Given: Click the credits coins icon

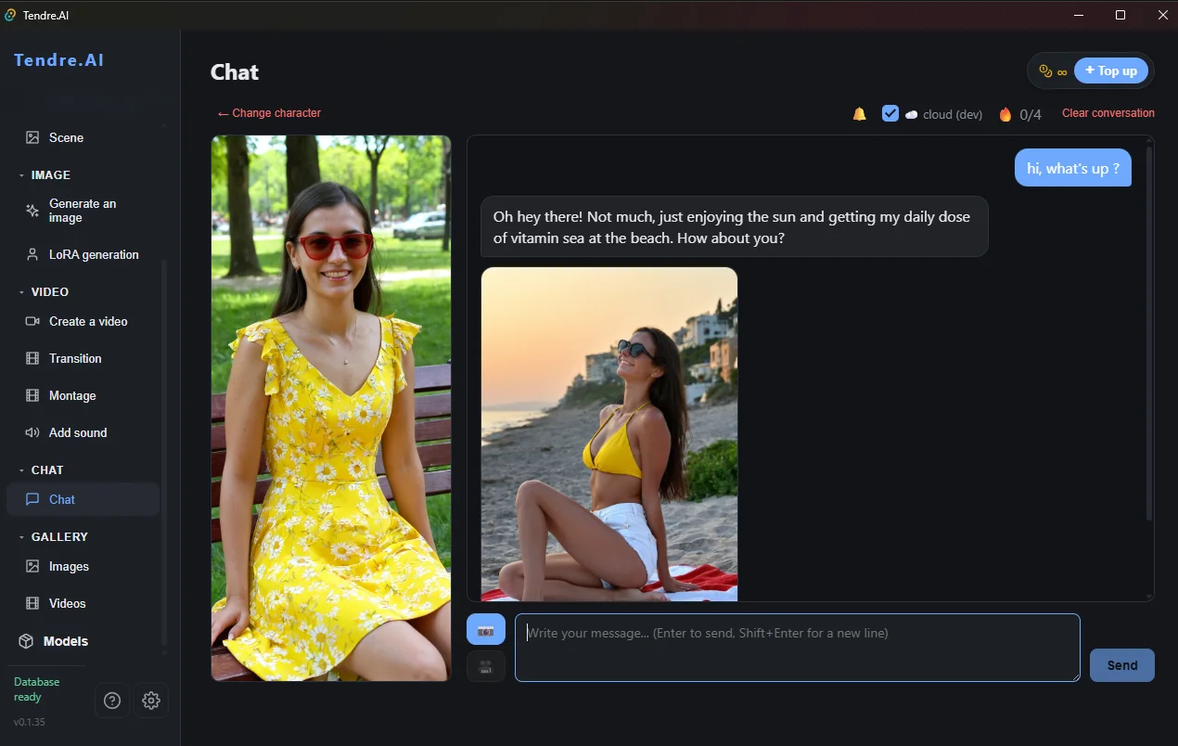Looking at the screenshot, I should (x=1045, y=71).
